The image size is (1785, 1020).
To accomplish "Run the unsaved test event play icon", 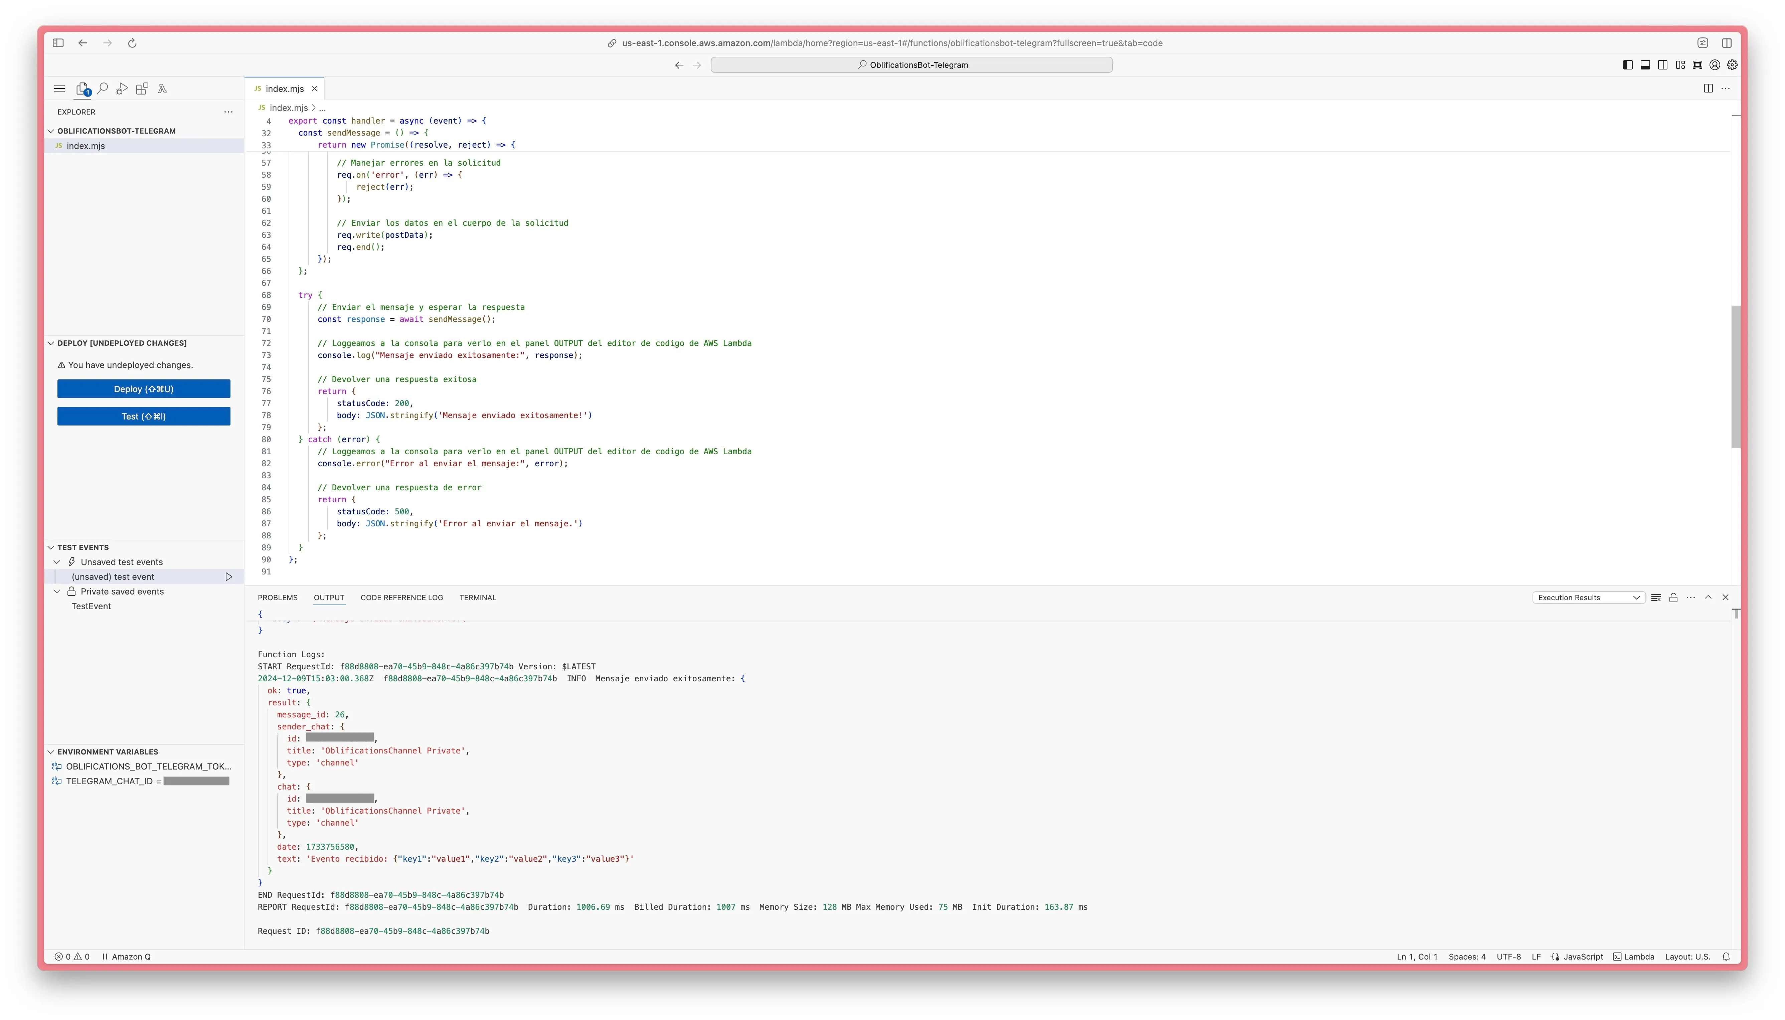I will click(228, 576).
